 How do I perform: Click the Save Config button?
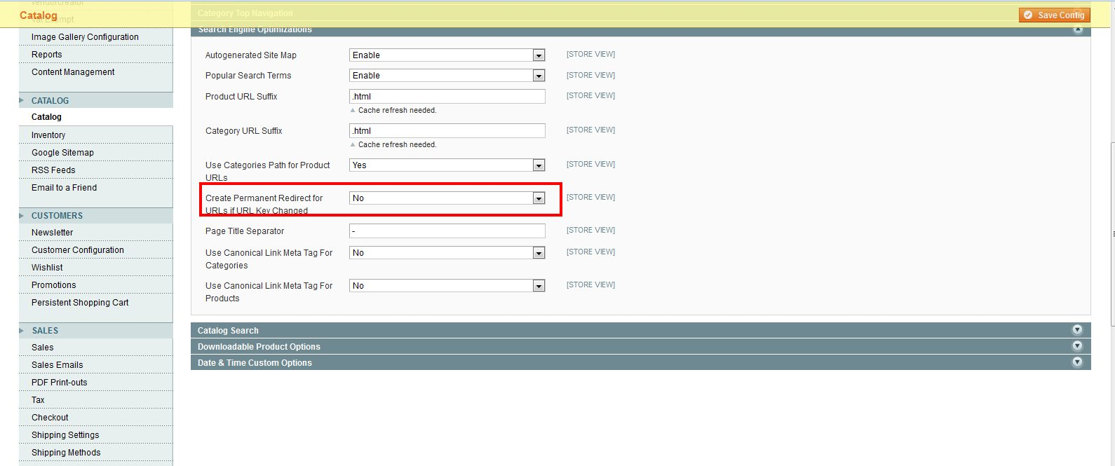[1055, 15]
